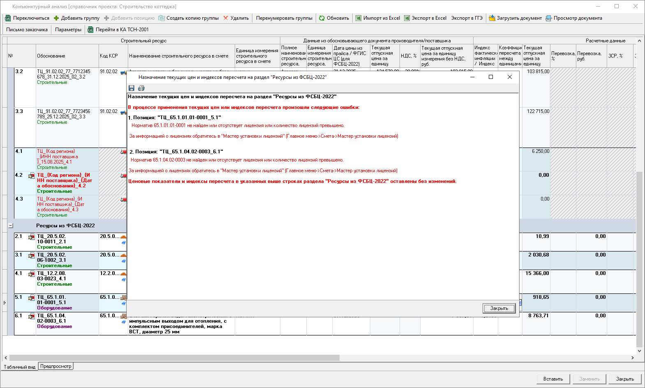Open Письмо заказчика

(x=27, y=30)
